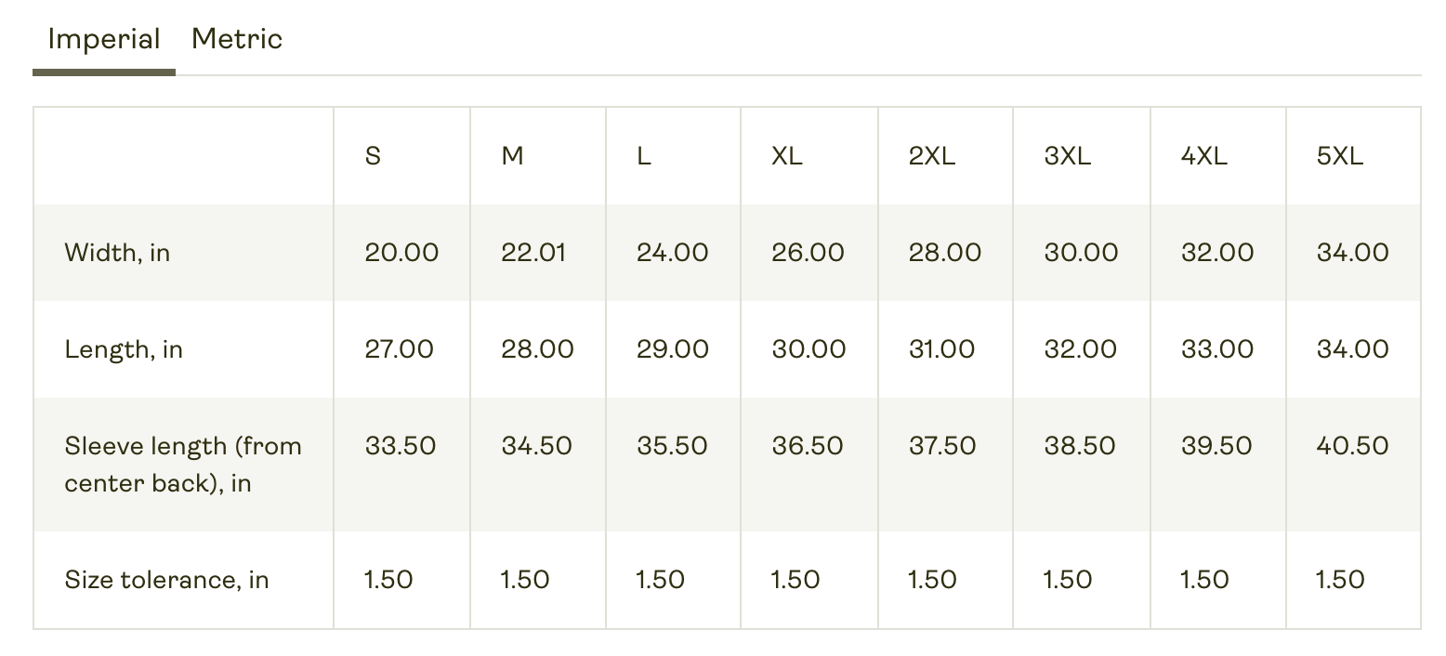Click the 22.01 width value for M
Image resolution: width=1446 pixels, height=656 pixels.
pos(533,253)
